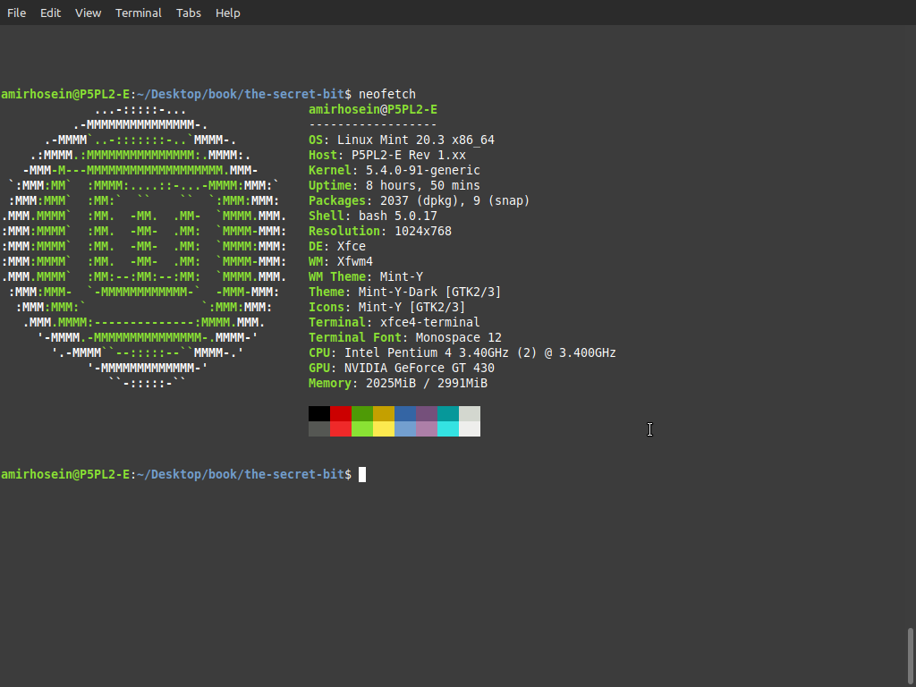Screen dimensions: 916x687
Task: Click the 'Theme: Mint-Y-Dark [GTK2/3]' line
Action: coord(405,293)
